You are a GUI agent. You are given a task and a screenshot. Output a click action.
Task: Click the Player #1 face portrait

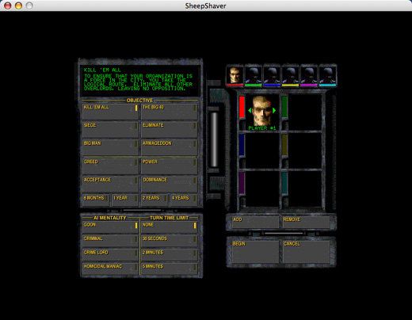click(262, 111)
